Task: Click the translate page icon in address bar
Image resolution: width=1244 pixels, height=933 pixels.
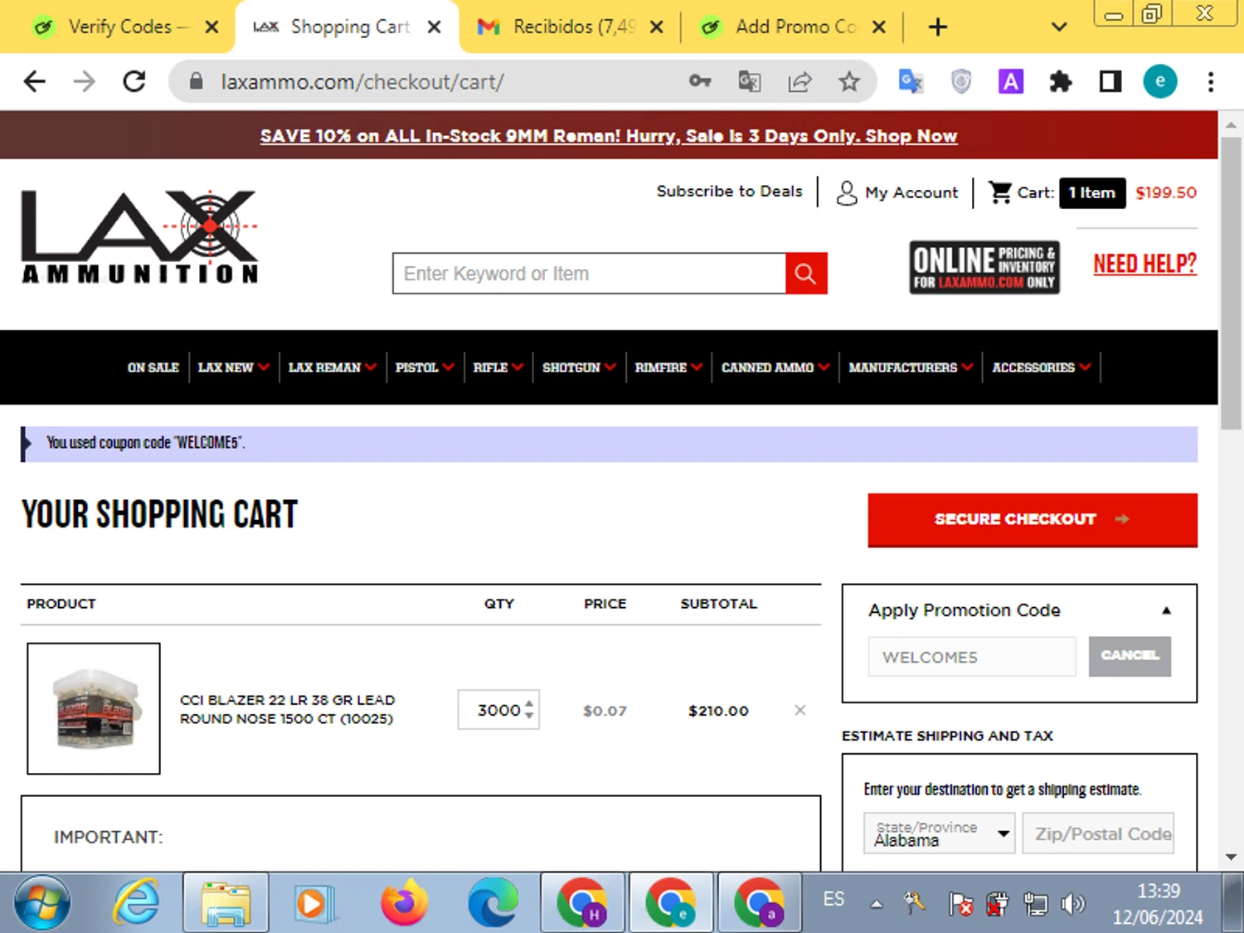Action: (x=750, y=81)
